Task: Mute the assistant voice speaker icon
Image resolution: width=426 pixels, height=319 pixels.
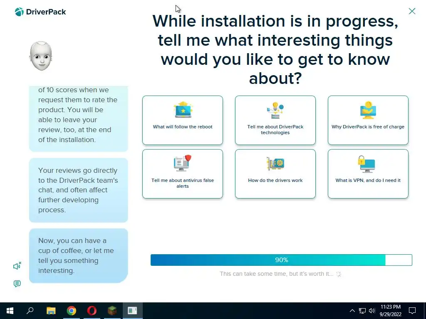Action: coord(17,266)
